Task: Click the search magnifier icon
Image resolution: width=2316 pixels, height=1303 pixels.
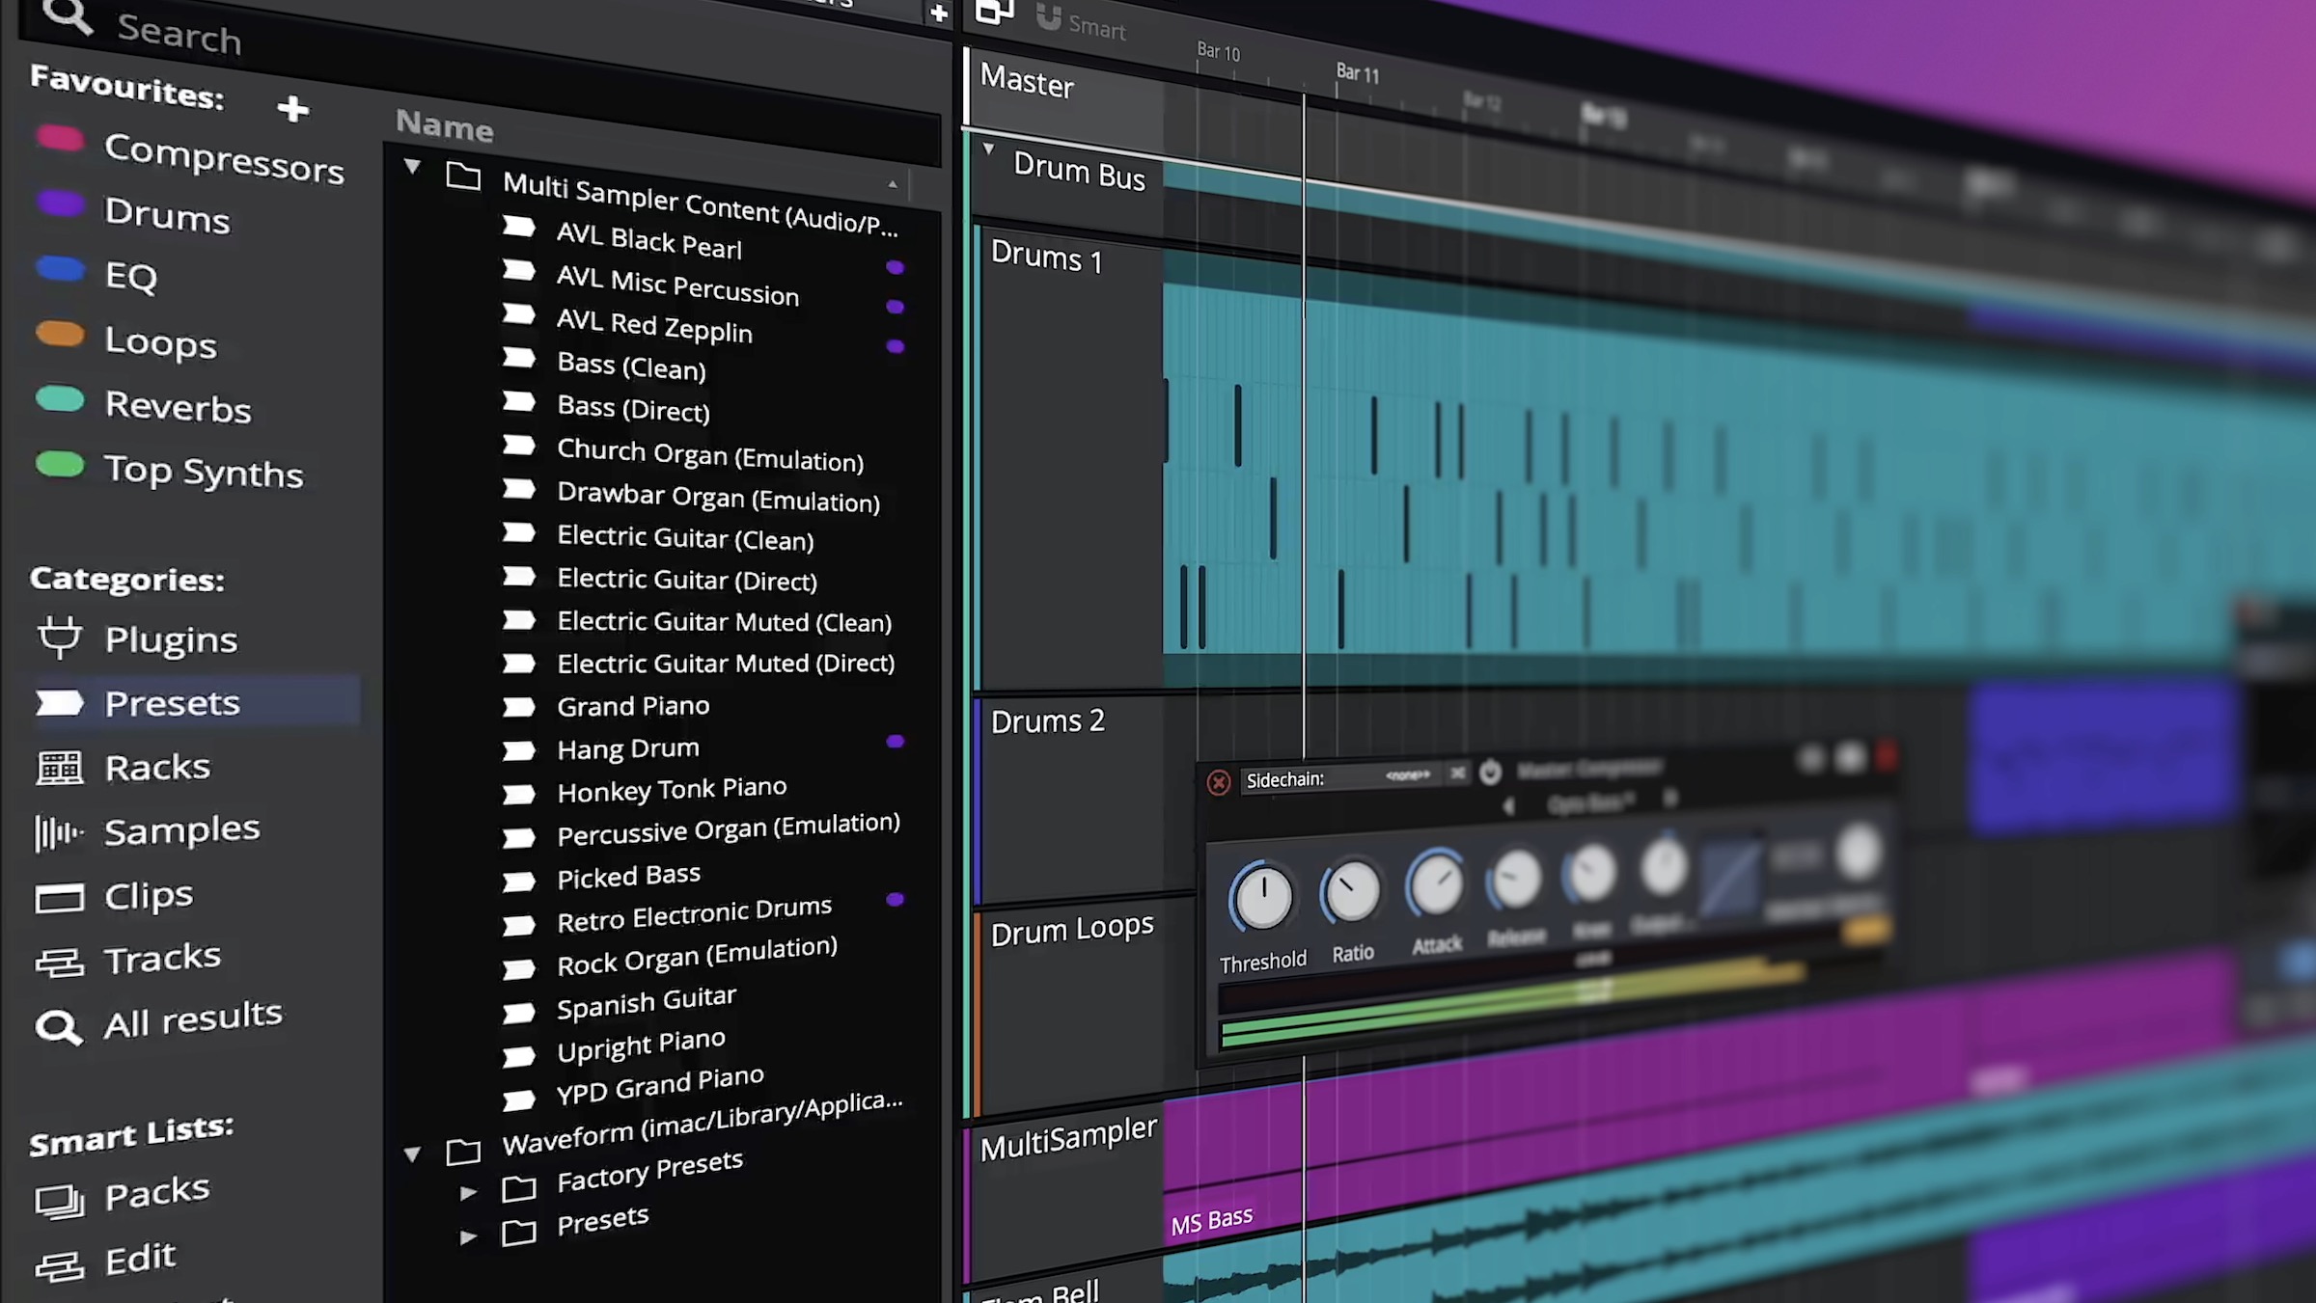Action: 68,16
